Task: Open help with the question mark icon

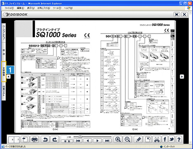Action: coord(179,139)
